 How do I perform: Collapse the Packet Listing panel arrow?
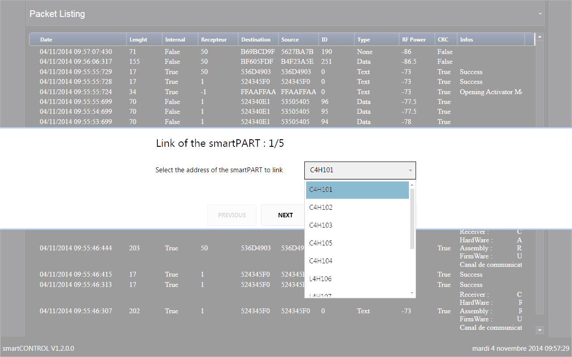(x=540, y=14)
